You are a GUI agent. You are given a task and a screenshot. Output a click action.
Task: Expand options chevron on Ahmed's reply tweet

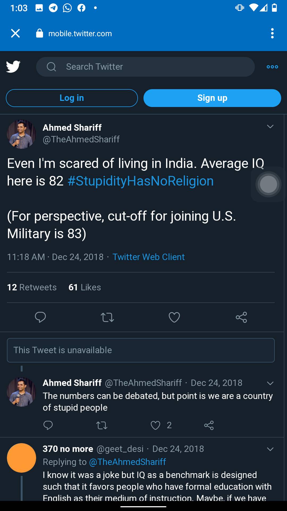click(270, 383)
